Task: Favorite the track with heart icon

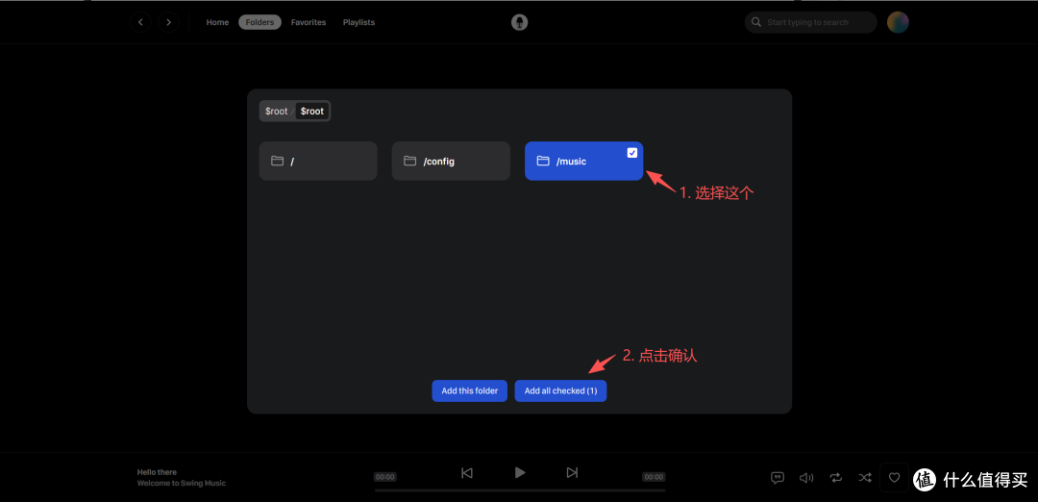Action: (895, 478)
